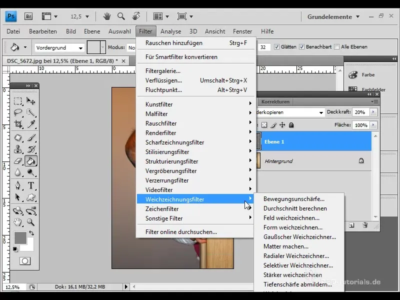Click Filter online durchsuchen
400x300 pixels.
pyautogui.click(x=195, y=232)
